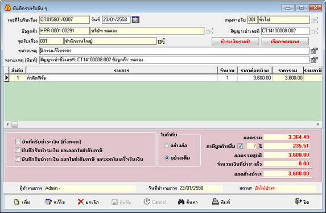Click the ราคาต่อหน่วย column header

(x=255, y=70)
